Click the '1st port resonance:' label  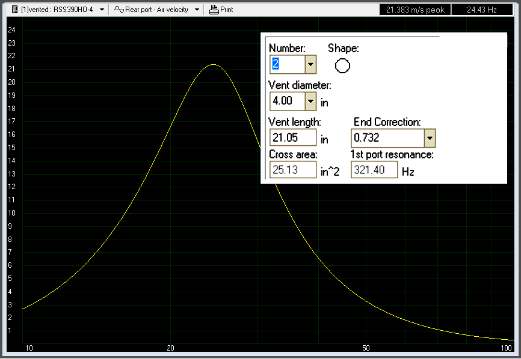point(392,154)
